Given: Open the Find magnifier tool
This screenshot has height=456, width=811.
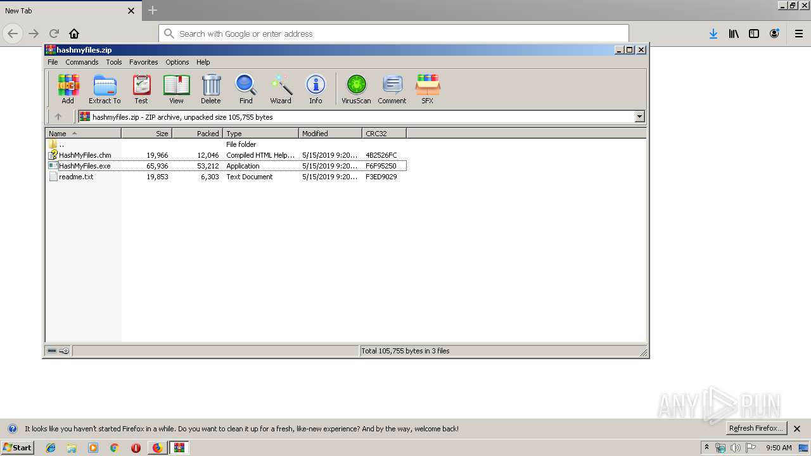Looking at the screenshot, I should [246, 89].
